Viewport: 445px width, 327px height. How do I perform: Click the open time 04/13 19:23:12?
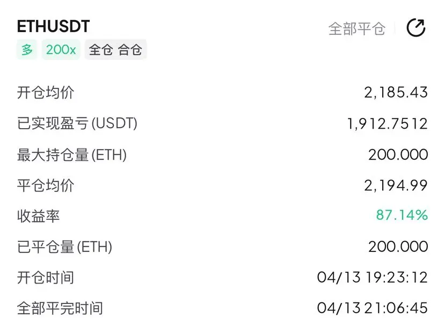(373, 277)
